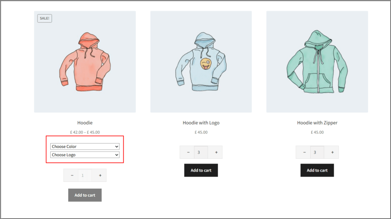Decrease quantity for the Hoodie product
The height and width of the screenshot is (219, 391).
pos(72,176)
